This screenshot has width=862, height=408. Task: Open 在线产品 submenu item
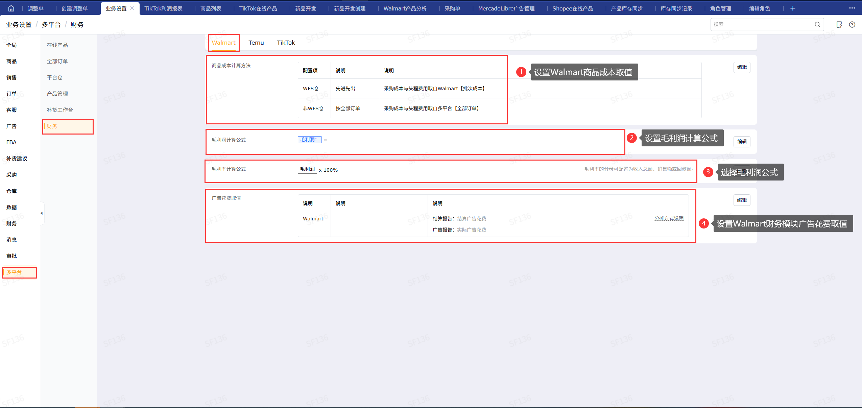pyautogui.click(x=57, y=45)
